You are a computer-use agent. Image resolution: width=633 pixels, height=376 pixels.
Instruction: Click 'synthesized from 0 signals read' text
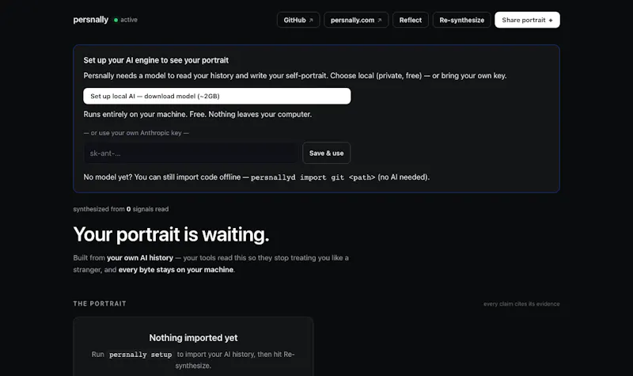(x=121, y=209)
